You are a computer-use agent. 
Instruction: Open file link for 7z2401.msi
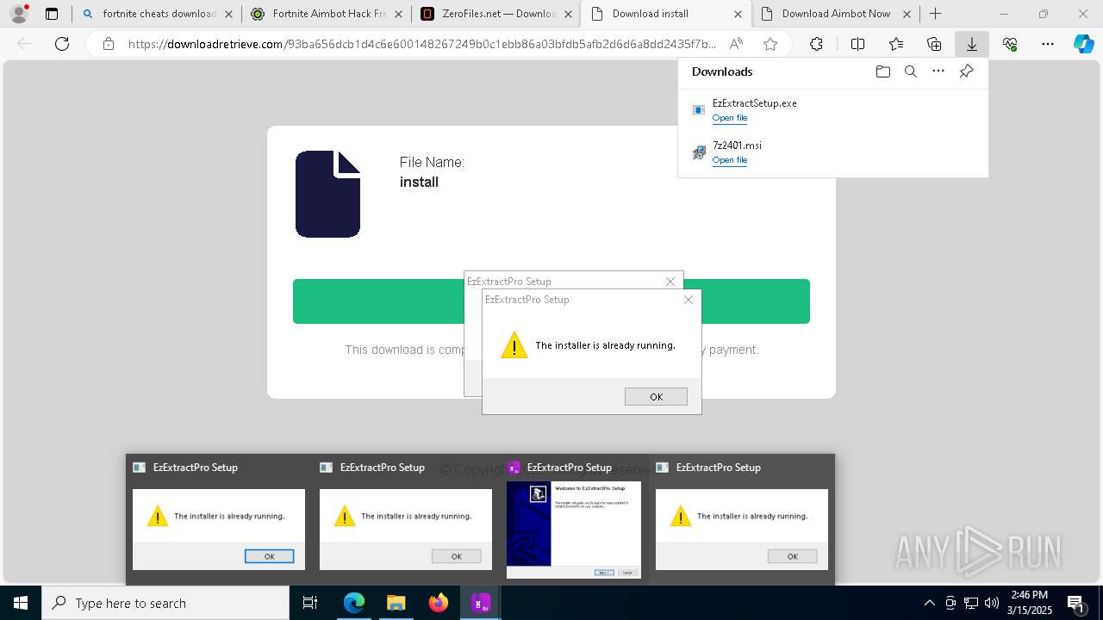(x=730, y=160)
